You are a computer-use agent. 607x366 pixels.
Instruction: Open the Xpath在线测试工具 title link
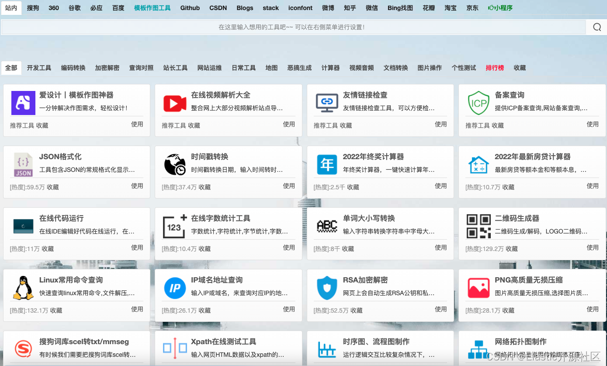point(224,342)
